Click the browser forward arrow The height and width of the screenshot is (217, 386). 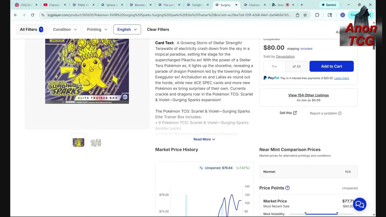[24, 15]
